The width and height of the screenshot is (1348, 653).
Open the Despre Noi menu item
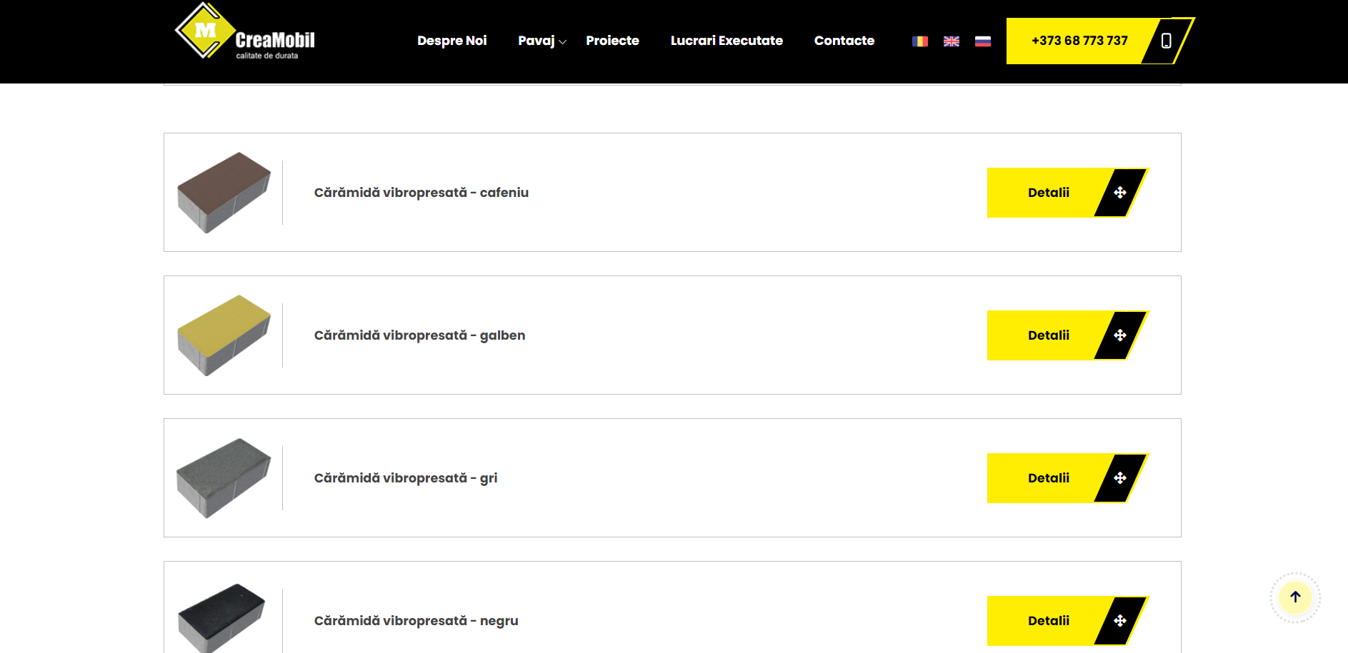pos(451,41)
